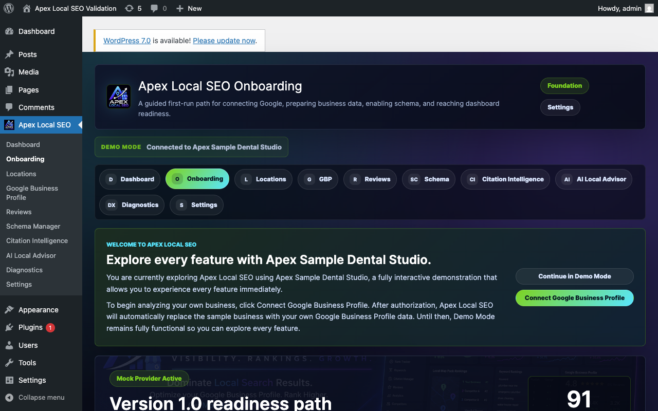Image resolution: width=658 pixels, height=411 pixels.
Task: Click the Foundation pill button in the header
Action: (x=564, y=86)
